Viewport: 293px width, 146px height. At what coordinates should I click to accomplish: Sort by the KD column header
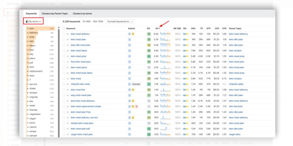149,29
